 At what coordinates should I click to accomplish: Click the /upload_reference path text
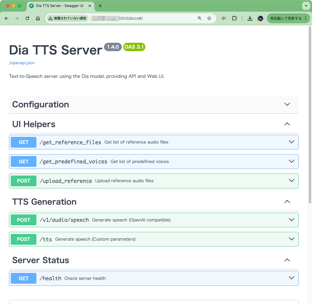pos(66,181)
